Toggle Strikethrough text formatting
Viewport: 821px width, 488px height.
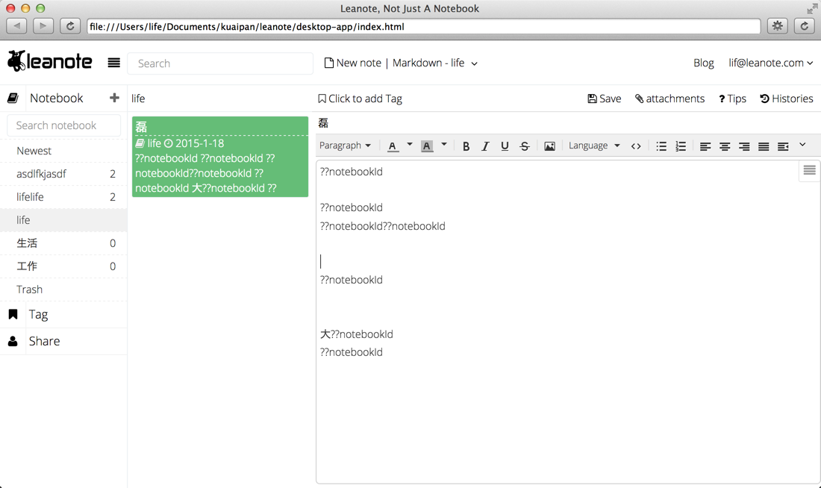point(525,146)
